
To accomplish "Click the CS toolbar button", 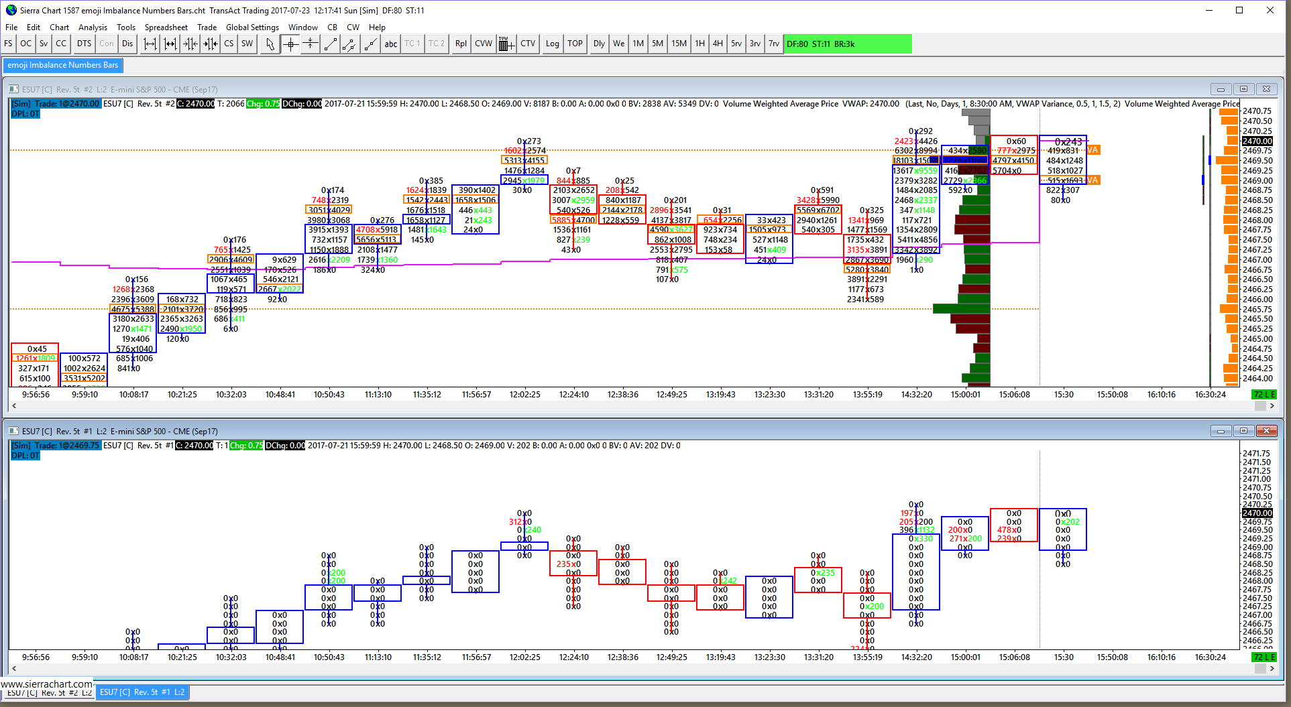I will pyautogui.click(x=229, y=44).
